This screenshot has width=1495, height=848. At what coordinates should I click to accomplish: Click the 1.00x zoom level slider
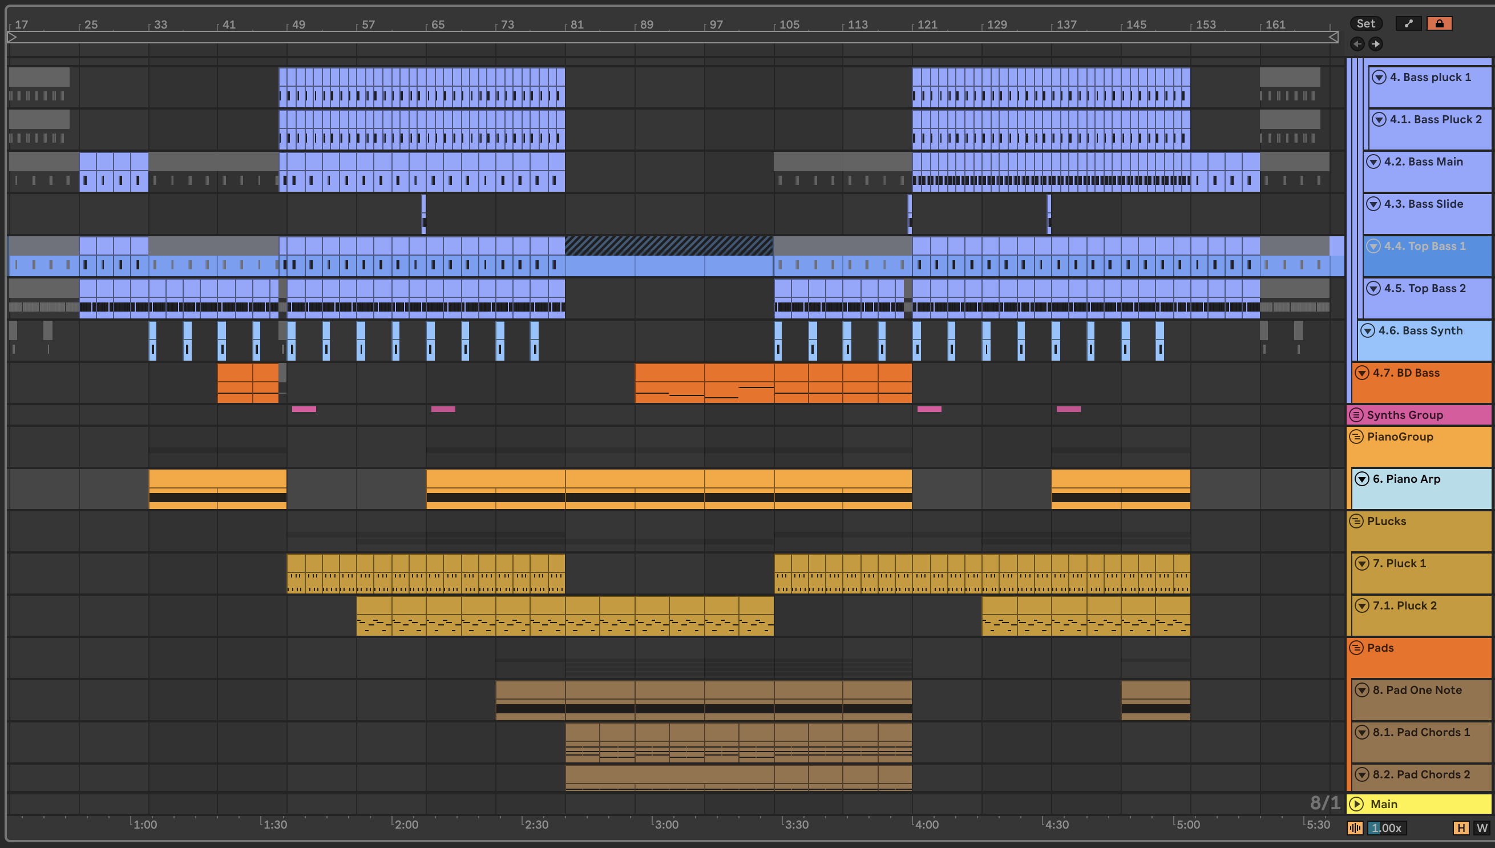1386,827
